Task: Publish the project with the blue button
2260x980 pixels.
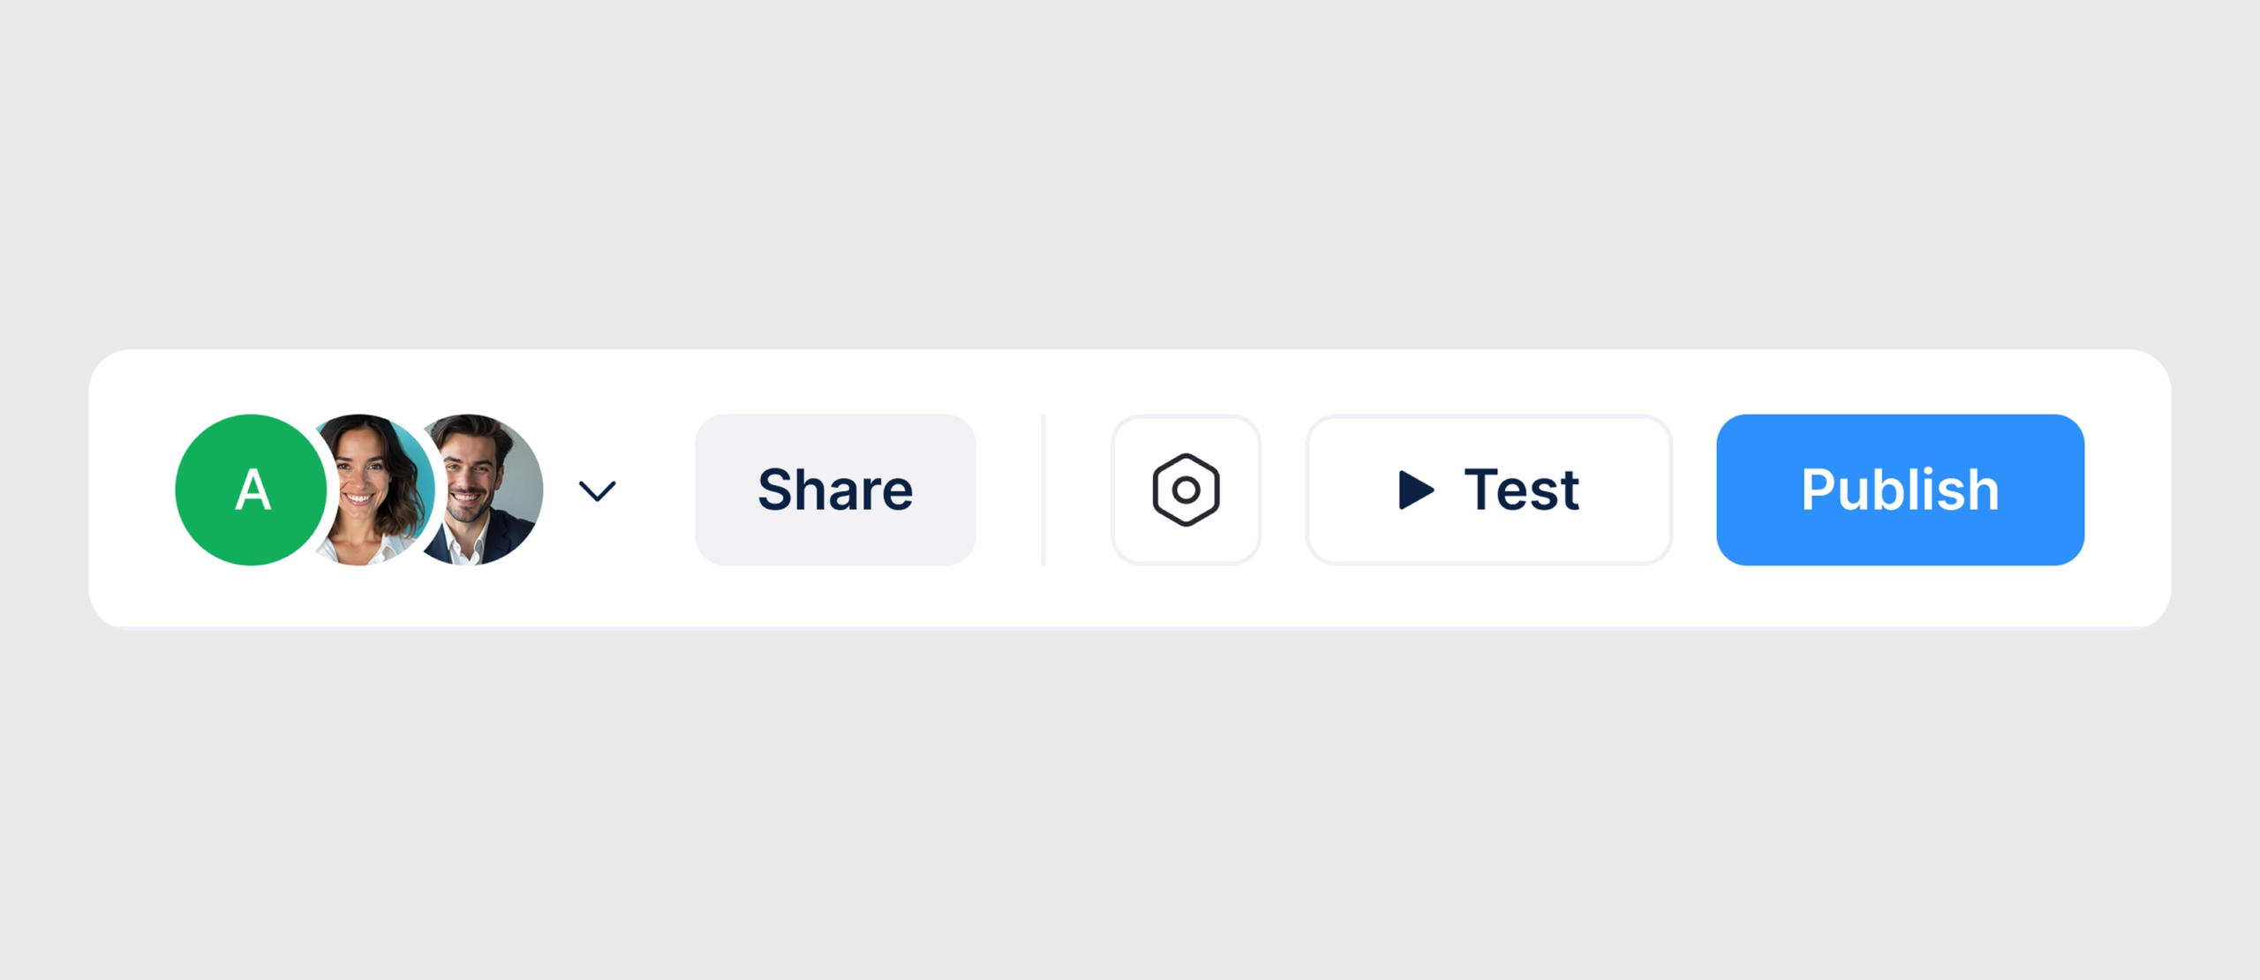Action: tap(1900, 490)
